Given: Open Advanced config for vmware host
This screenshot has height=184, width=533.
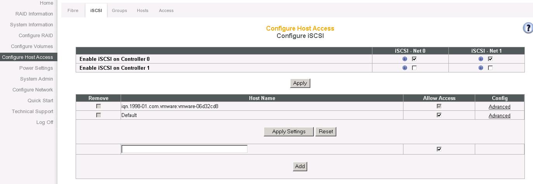Looking at the screenshot, I should 499,107.
